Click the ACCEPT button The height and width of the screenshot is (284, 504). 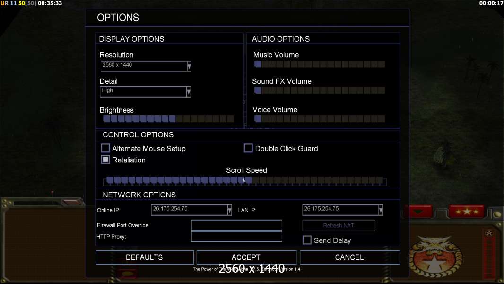(x=246, y=257)
